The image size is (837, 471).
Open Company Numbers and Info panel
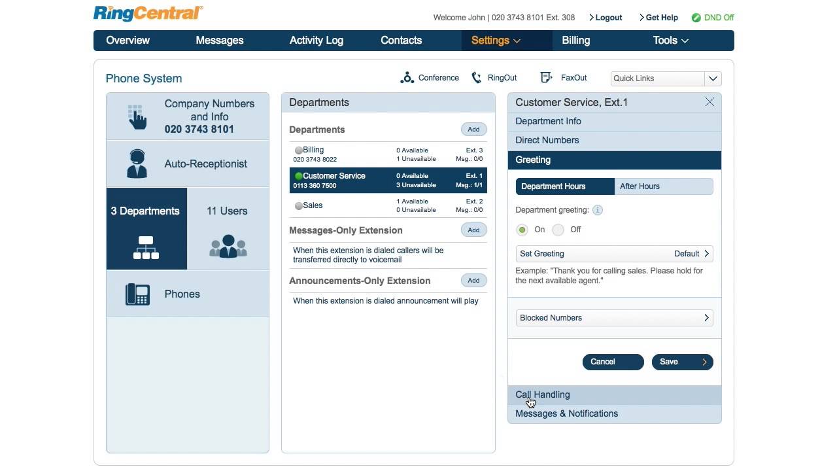187,116
